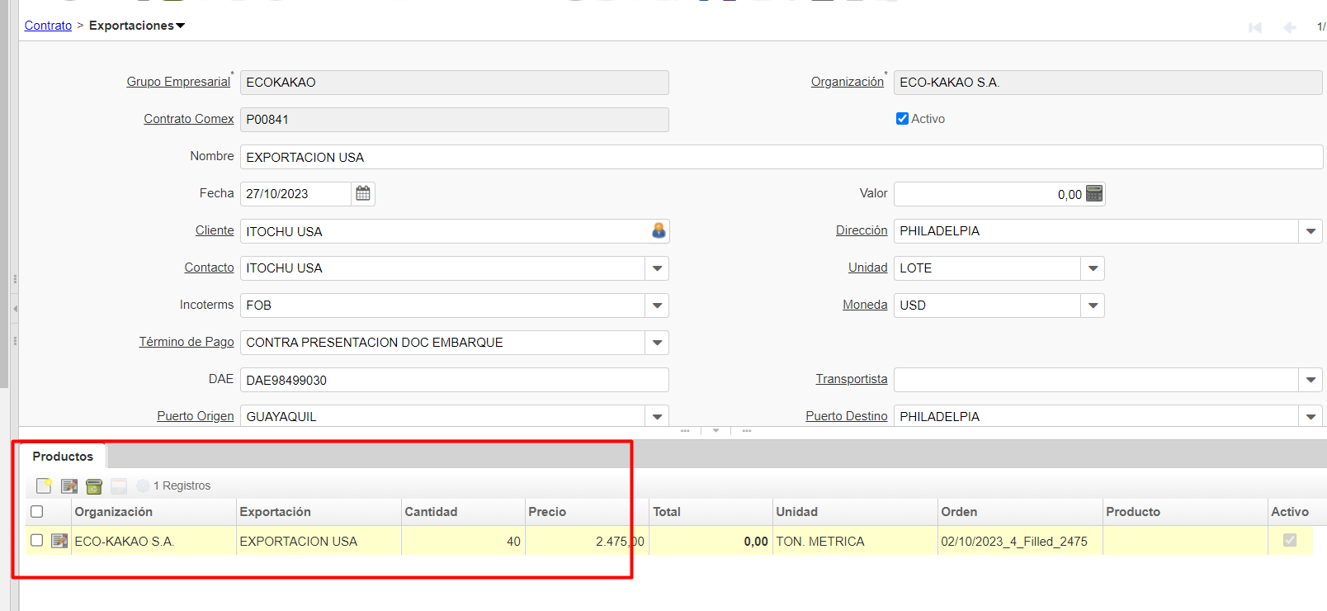This screenshot has width=1327, height=611.
Task: Open the Fecha calendar picker
Action: (x=363, y=193)
